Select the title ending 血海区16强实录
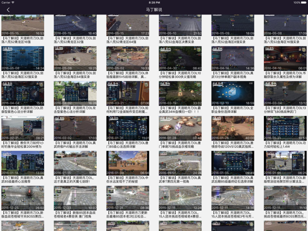 pyautogui.click(x=285, y=40)
